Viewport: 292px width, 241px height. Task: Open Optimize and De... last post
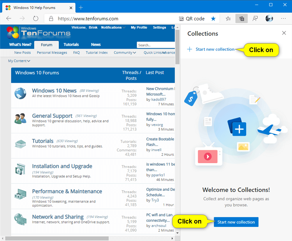(x=160, y=192)
